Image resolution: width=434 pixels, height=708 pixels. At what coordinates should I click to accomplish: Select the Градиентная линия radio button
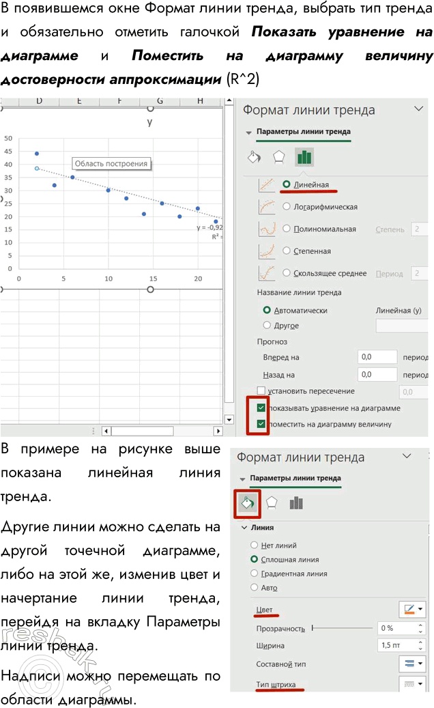[x=255, y=574]
